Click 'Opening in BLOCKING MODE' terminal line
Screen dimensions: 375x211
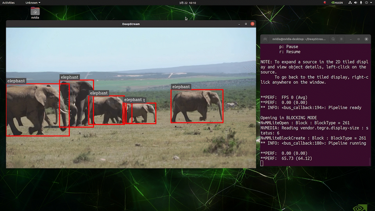[289, 118]
